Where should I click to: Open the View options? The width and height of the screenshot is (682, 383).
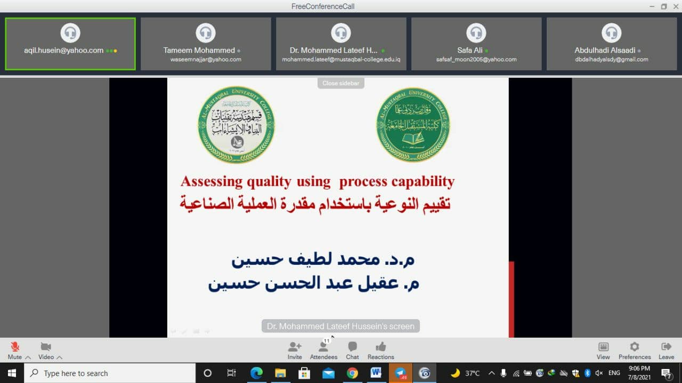[603, 349]
